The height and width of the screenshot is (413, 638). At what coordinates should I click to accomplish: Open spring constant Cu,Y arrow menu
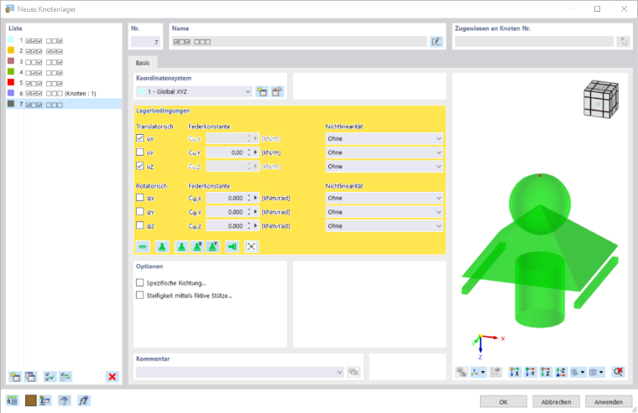(x=256, y=152)
